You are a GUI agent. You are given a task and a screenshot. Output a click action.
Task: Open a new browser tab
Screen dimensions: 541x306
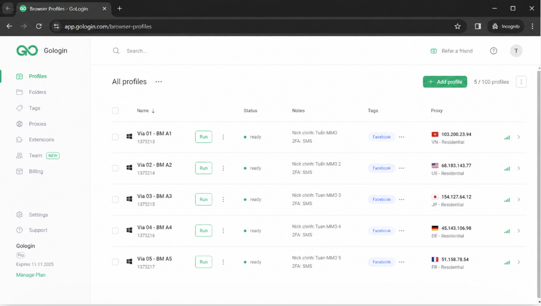tap(119, 8)
